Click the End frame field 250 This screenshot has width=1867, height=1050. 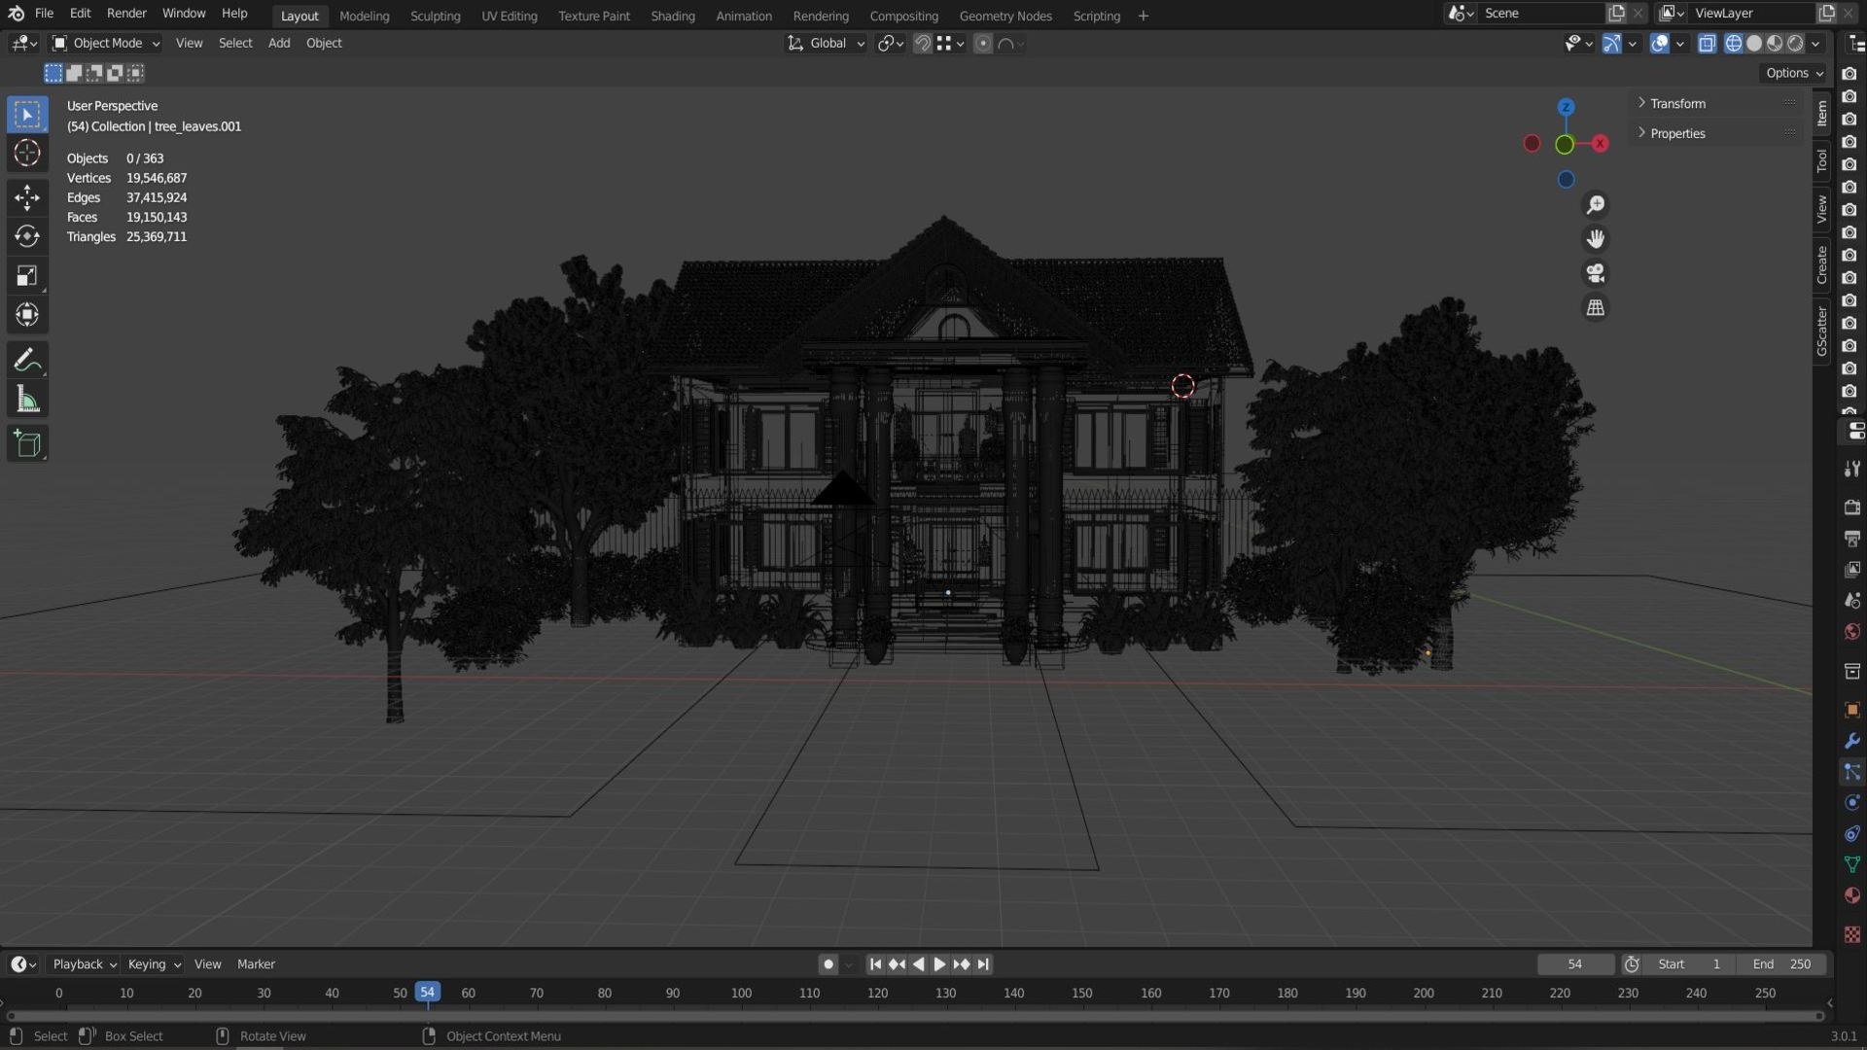pos(1782,964)
